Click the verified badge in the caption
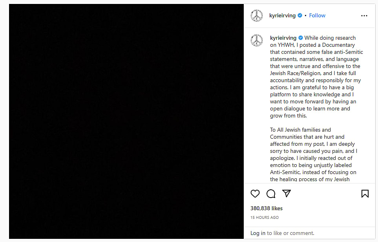 (301, 38)
